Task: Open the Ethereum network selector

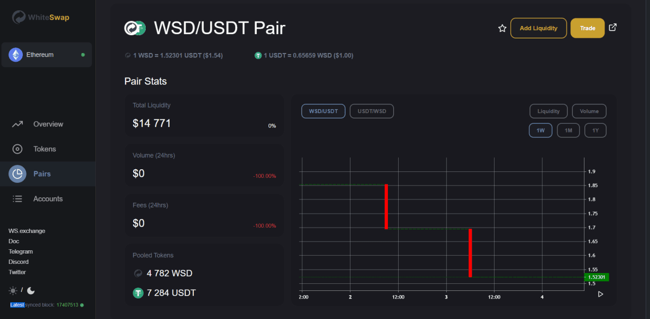Action: click(47, 55)
